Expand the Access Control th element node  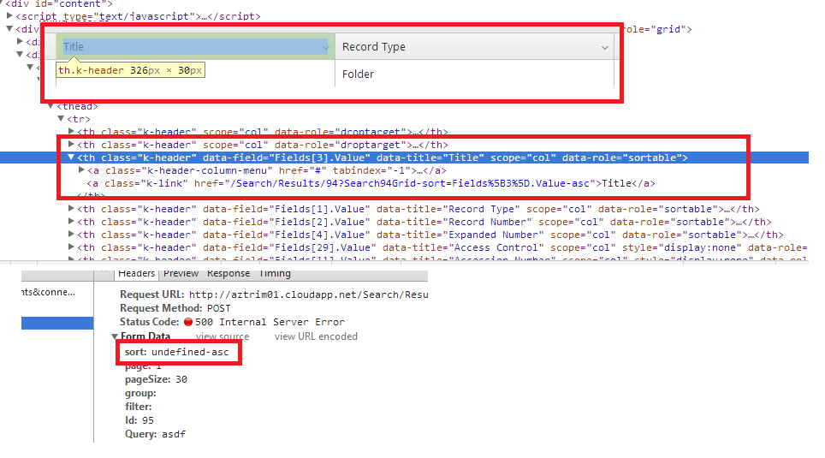pyautogui.click(x=71, y=247)
